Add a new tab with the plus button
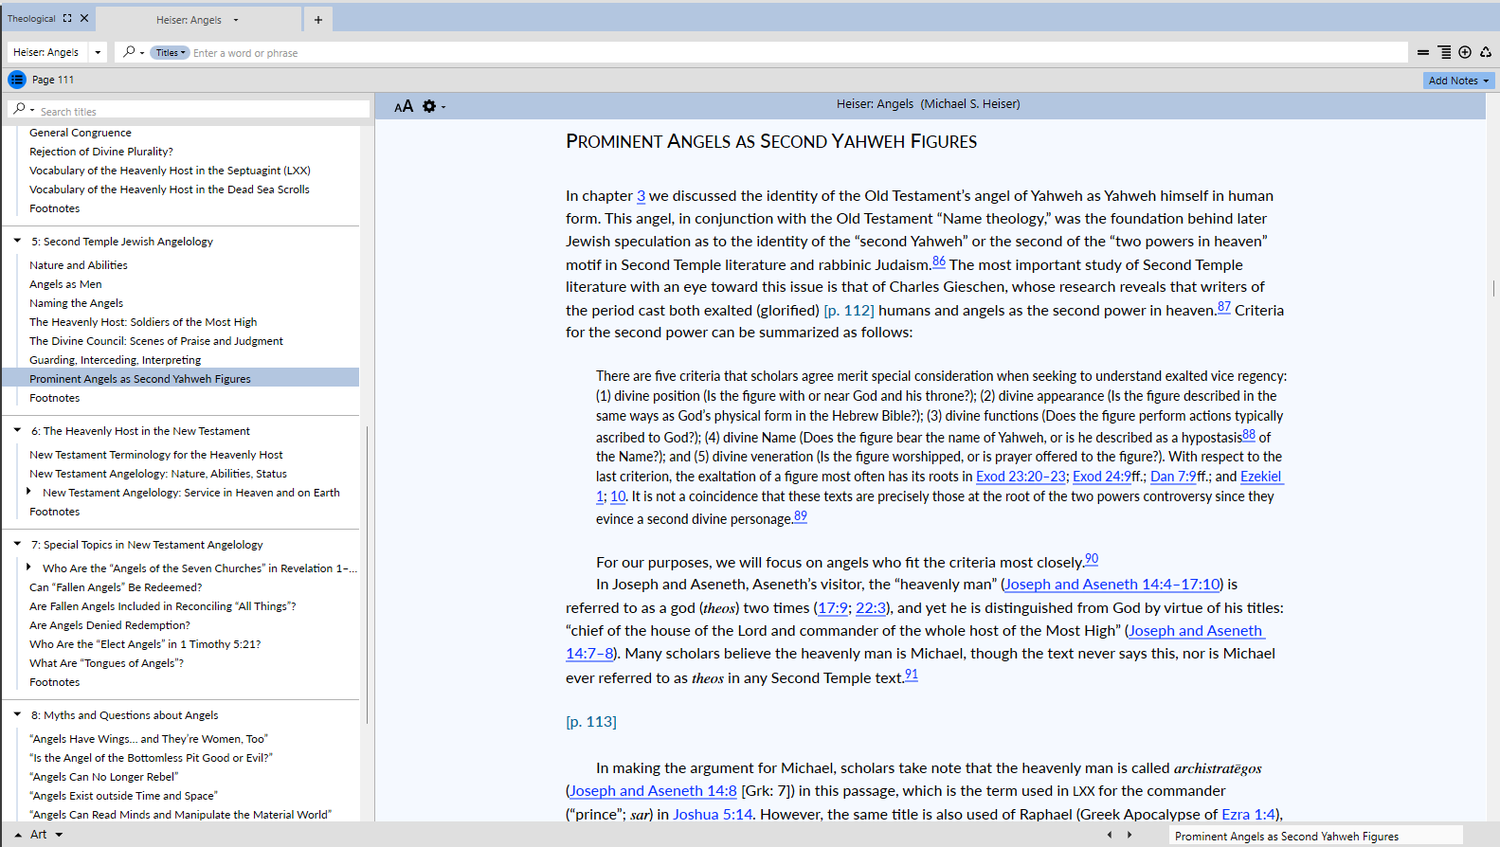 [318, 20]
